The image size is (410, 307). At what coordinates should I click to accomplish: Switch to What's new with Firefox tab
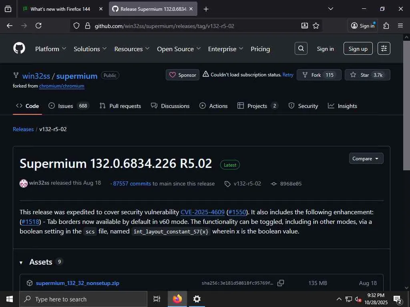pyautogui.click(x=60, y=9)
